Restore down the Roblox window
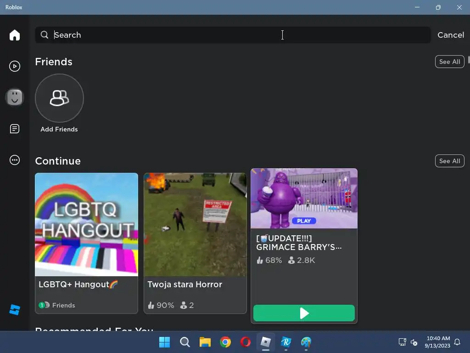The height and width of the screenshot is (353, 470). pos(438,7)
